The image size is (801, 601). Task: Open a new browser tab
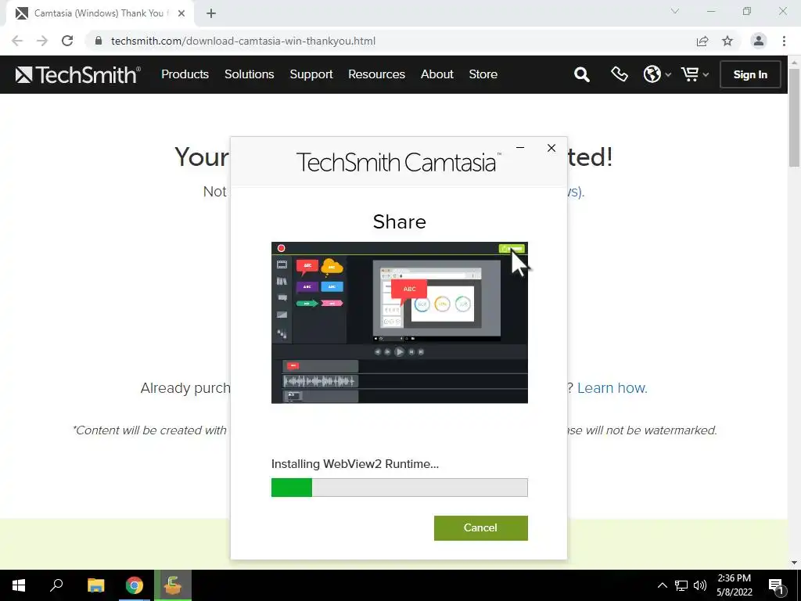point(211,13)
